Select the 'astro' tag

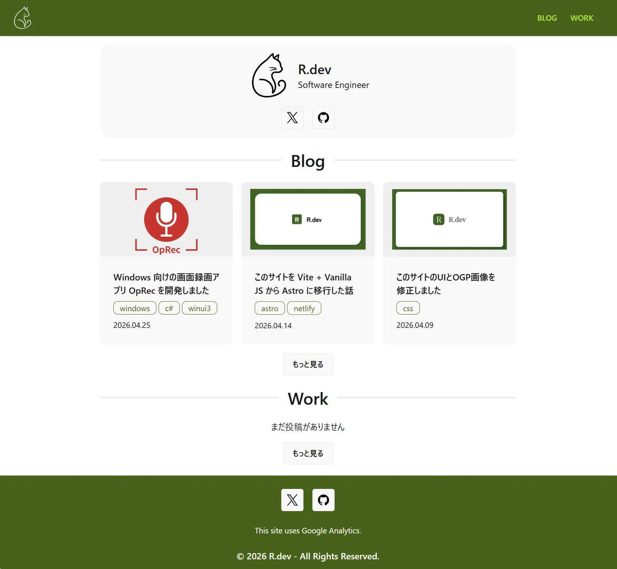[270, 308]
